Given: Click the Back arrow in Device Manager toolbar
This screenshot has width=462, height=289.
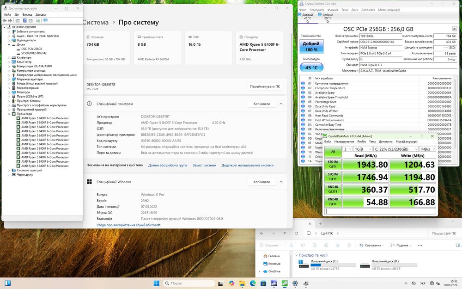Looking at the screenshot, I should pyautogui.click(x=5, y=21).
